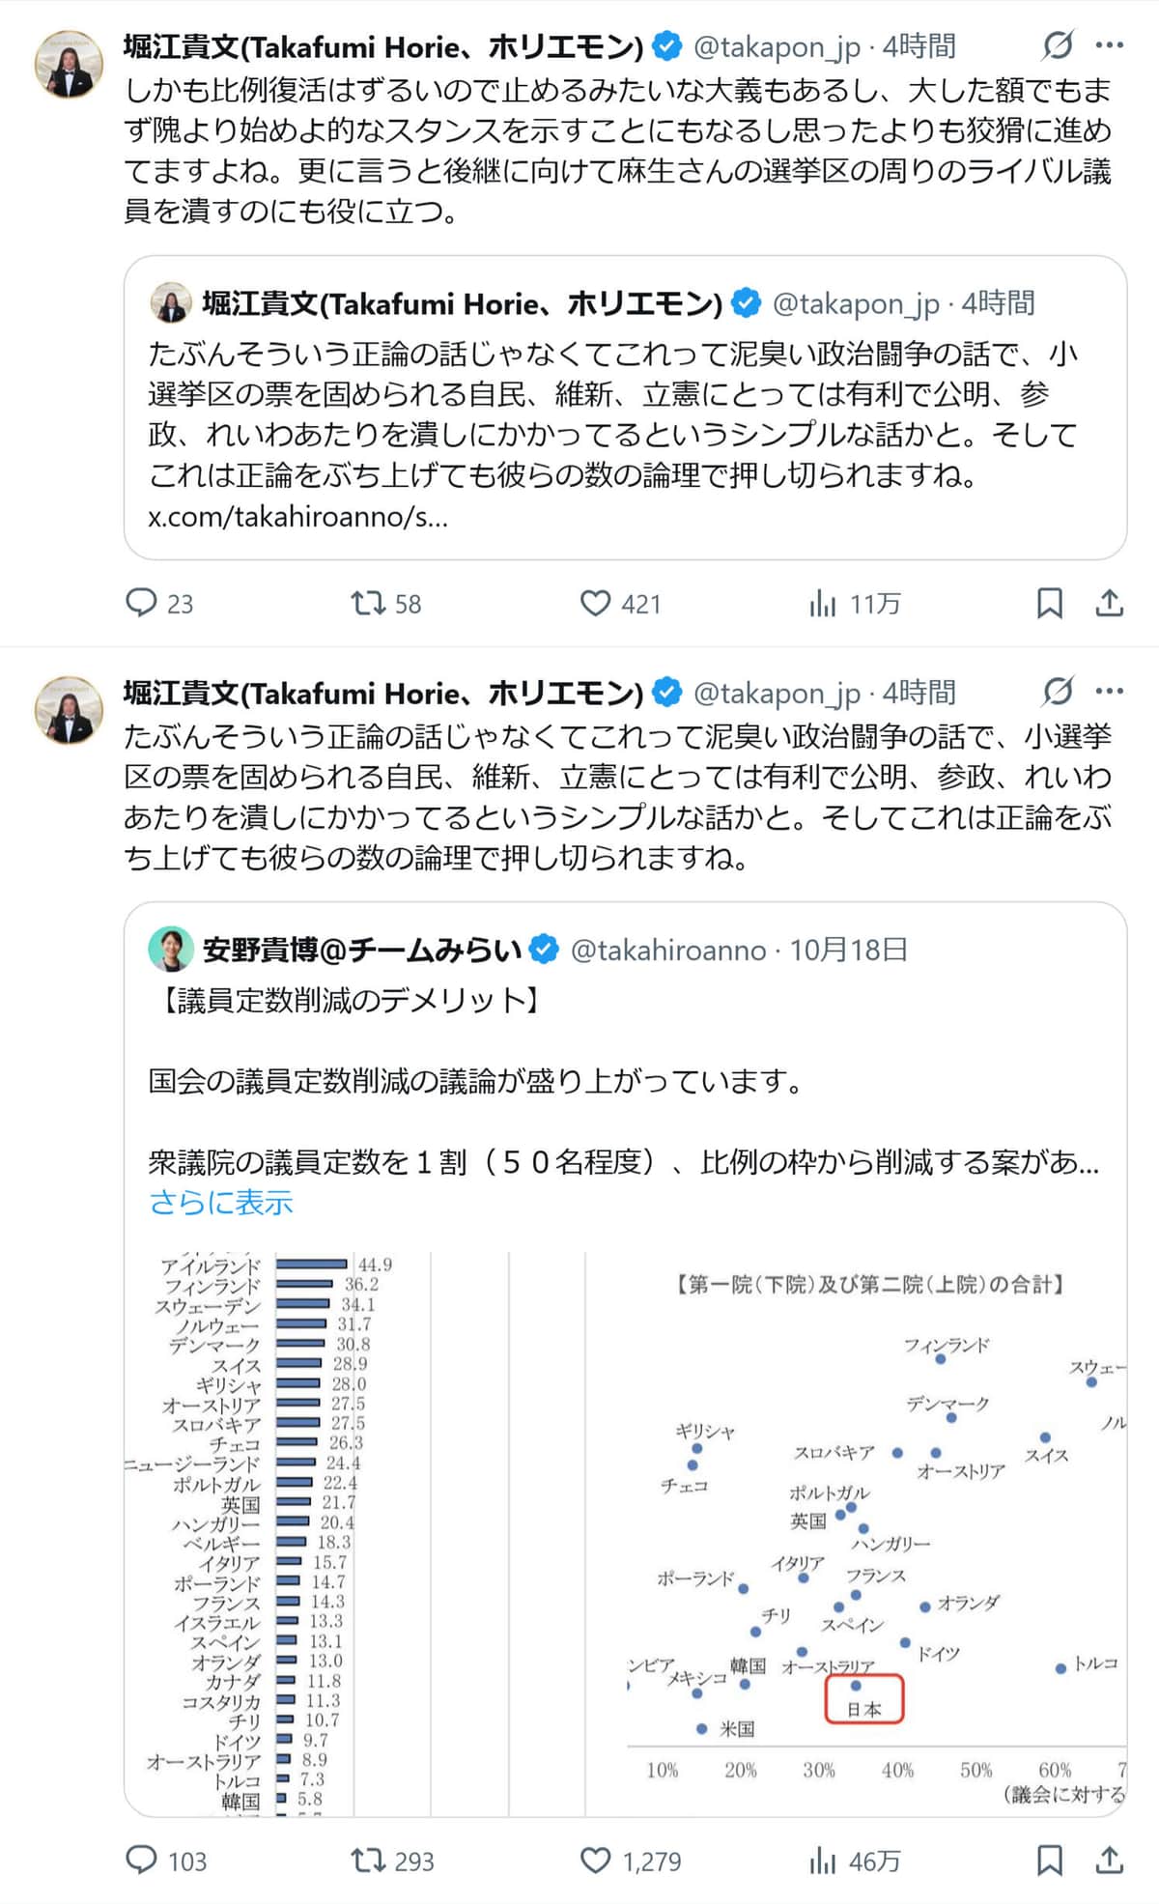Screen dimensions: 1159x1904
Task: Open the more options menu on second tweet
Action: (1111, 691)
